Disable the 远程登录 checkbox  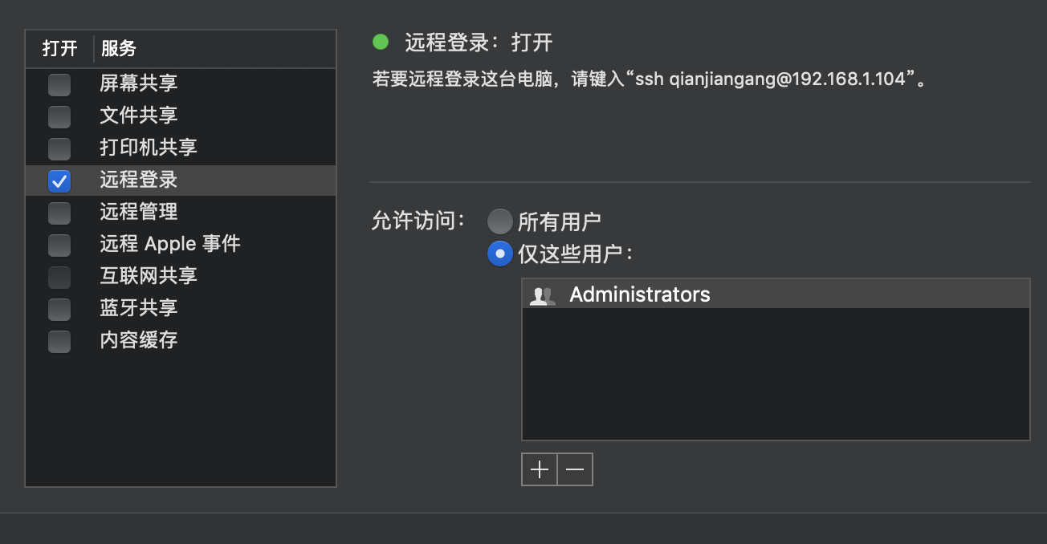[59, 180]
